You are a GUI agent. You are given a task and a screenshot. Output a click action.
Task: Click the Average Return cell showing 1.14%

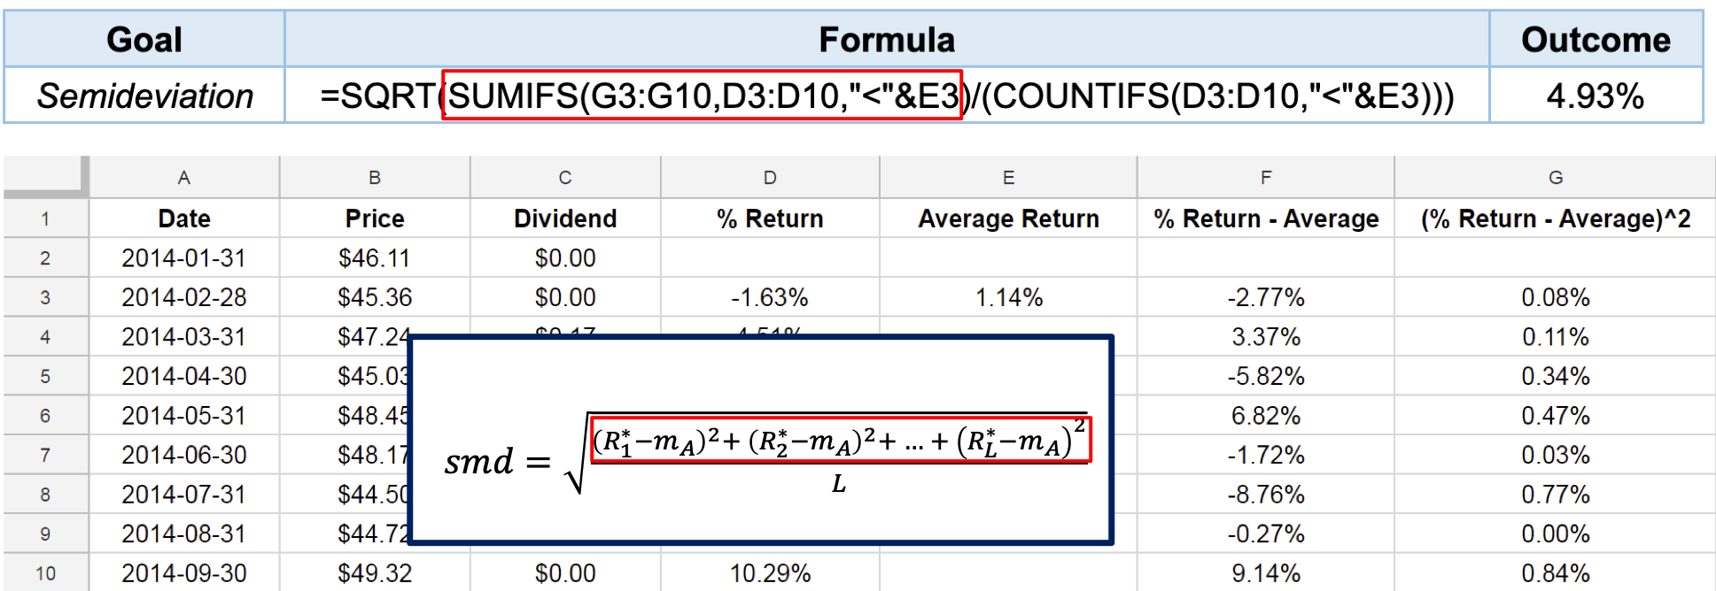click(1008, 298)
